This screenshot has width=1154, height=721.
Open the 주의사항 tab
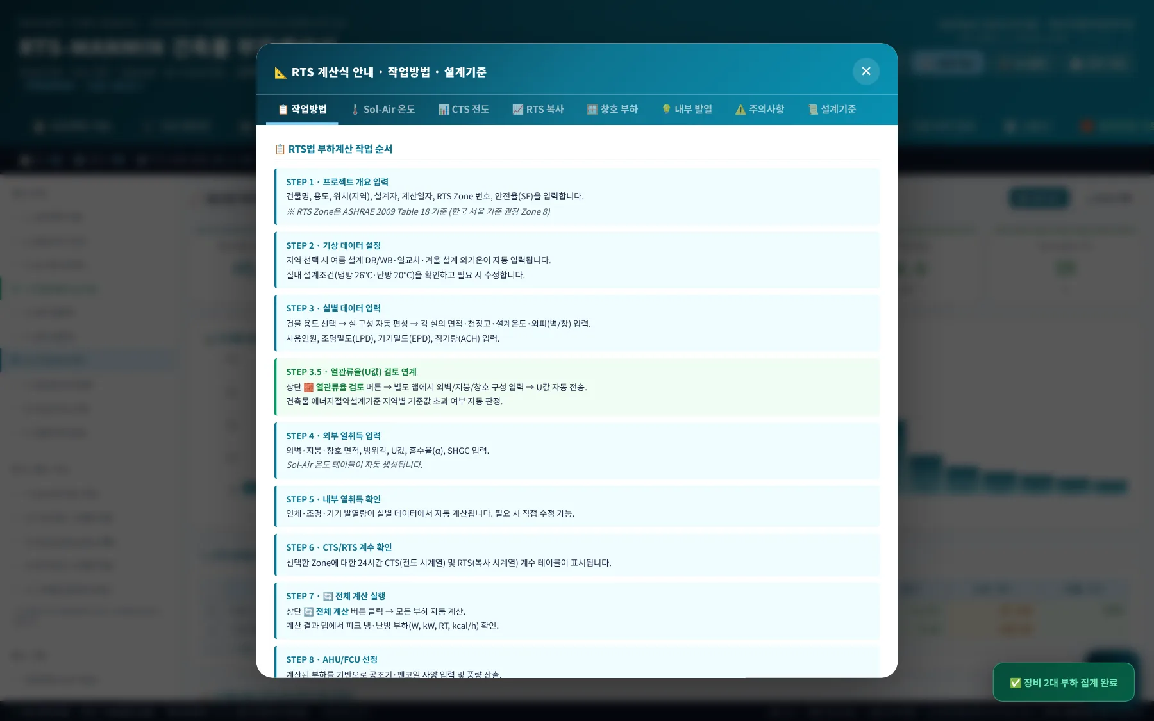click(760, 110)
